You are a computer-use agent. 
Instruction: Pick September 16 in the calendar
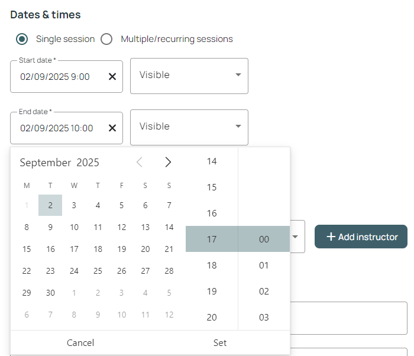click(x=50, y=249)
